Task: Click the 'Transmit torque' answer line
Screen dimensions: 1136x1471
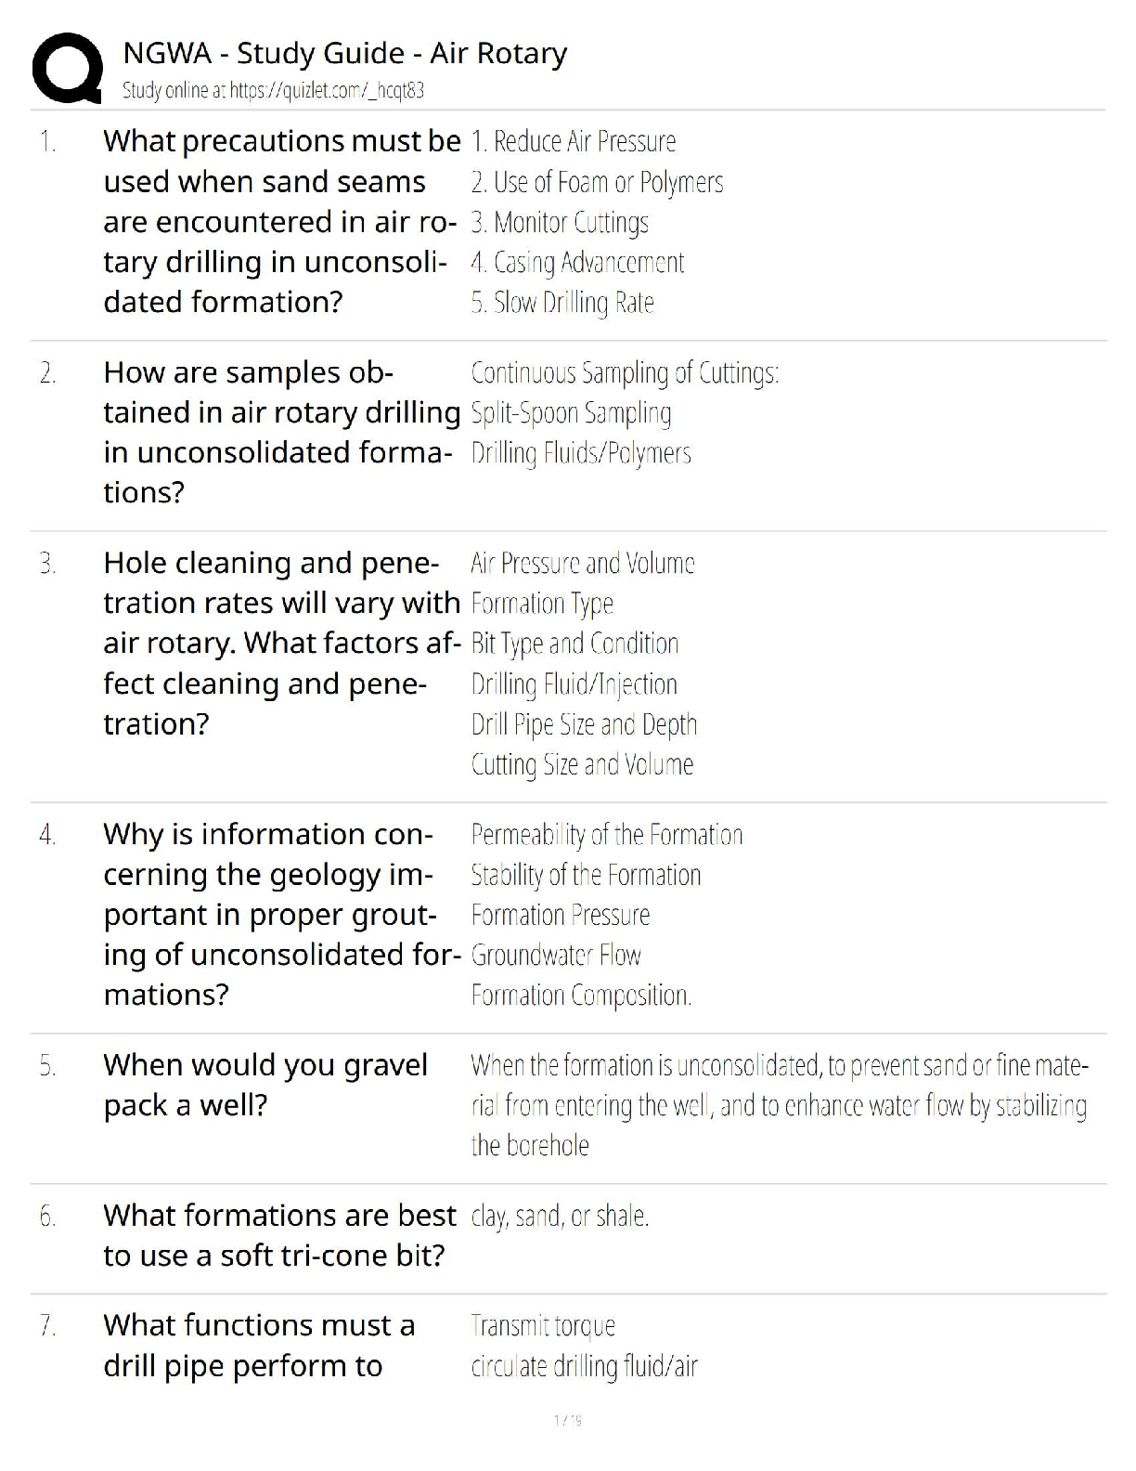Action: pos(543,1326)
